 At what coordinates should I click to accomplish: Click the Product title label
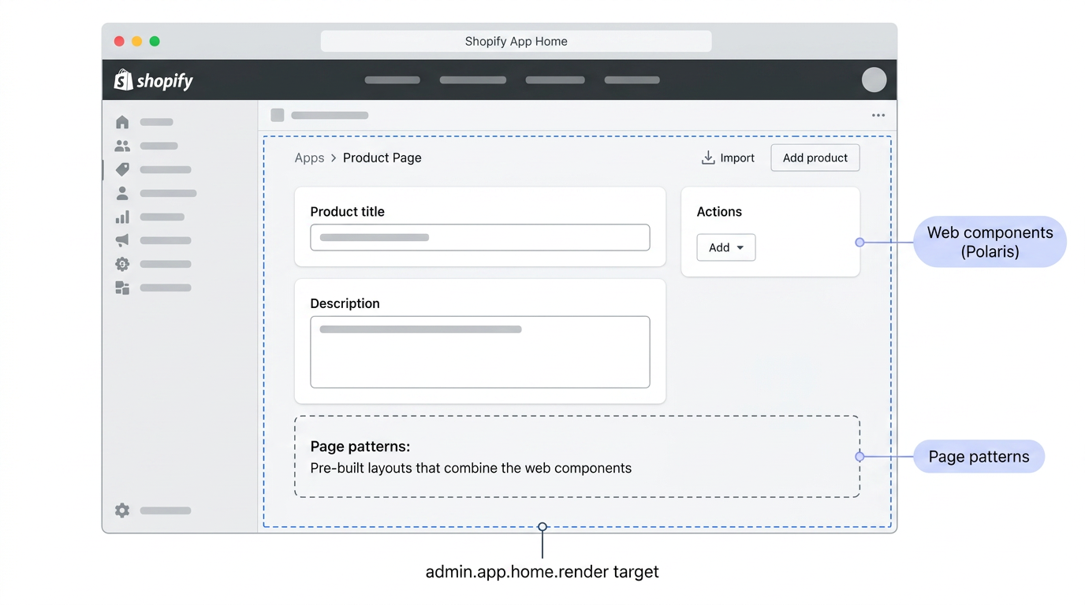coord(348,212)
